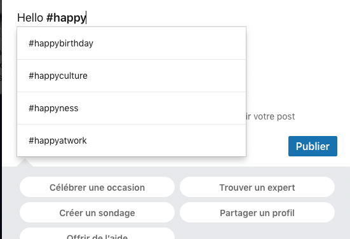Start a poll with Créer un sondage
The height and width of the screenshot is (239, 350).
97,213
